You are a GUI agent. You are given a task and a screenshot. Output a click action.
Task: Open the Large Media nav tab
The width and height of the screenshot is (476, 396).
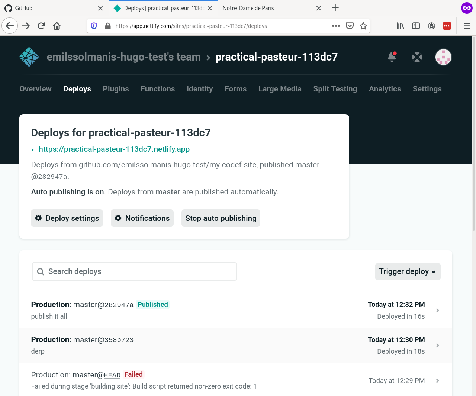[x=280, y=89]
